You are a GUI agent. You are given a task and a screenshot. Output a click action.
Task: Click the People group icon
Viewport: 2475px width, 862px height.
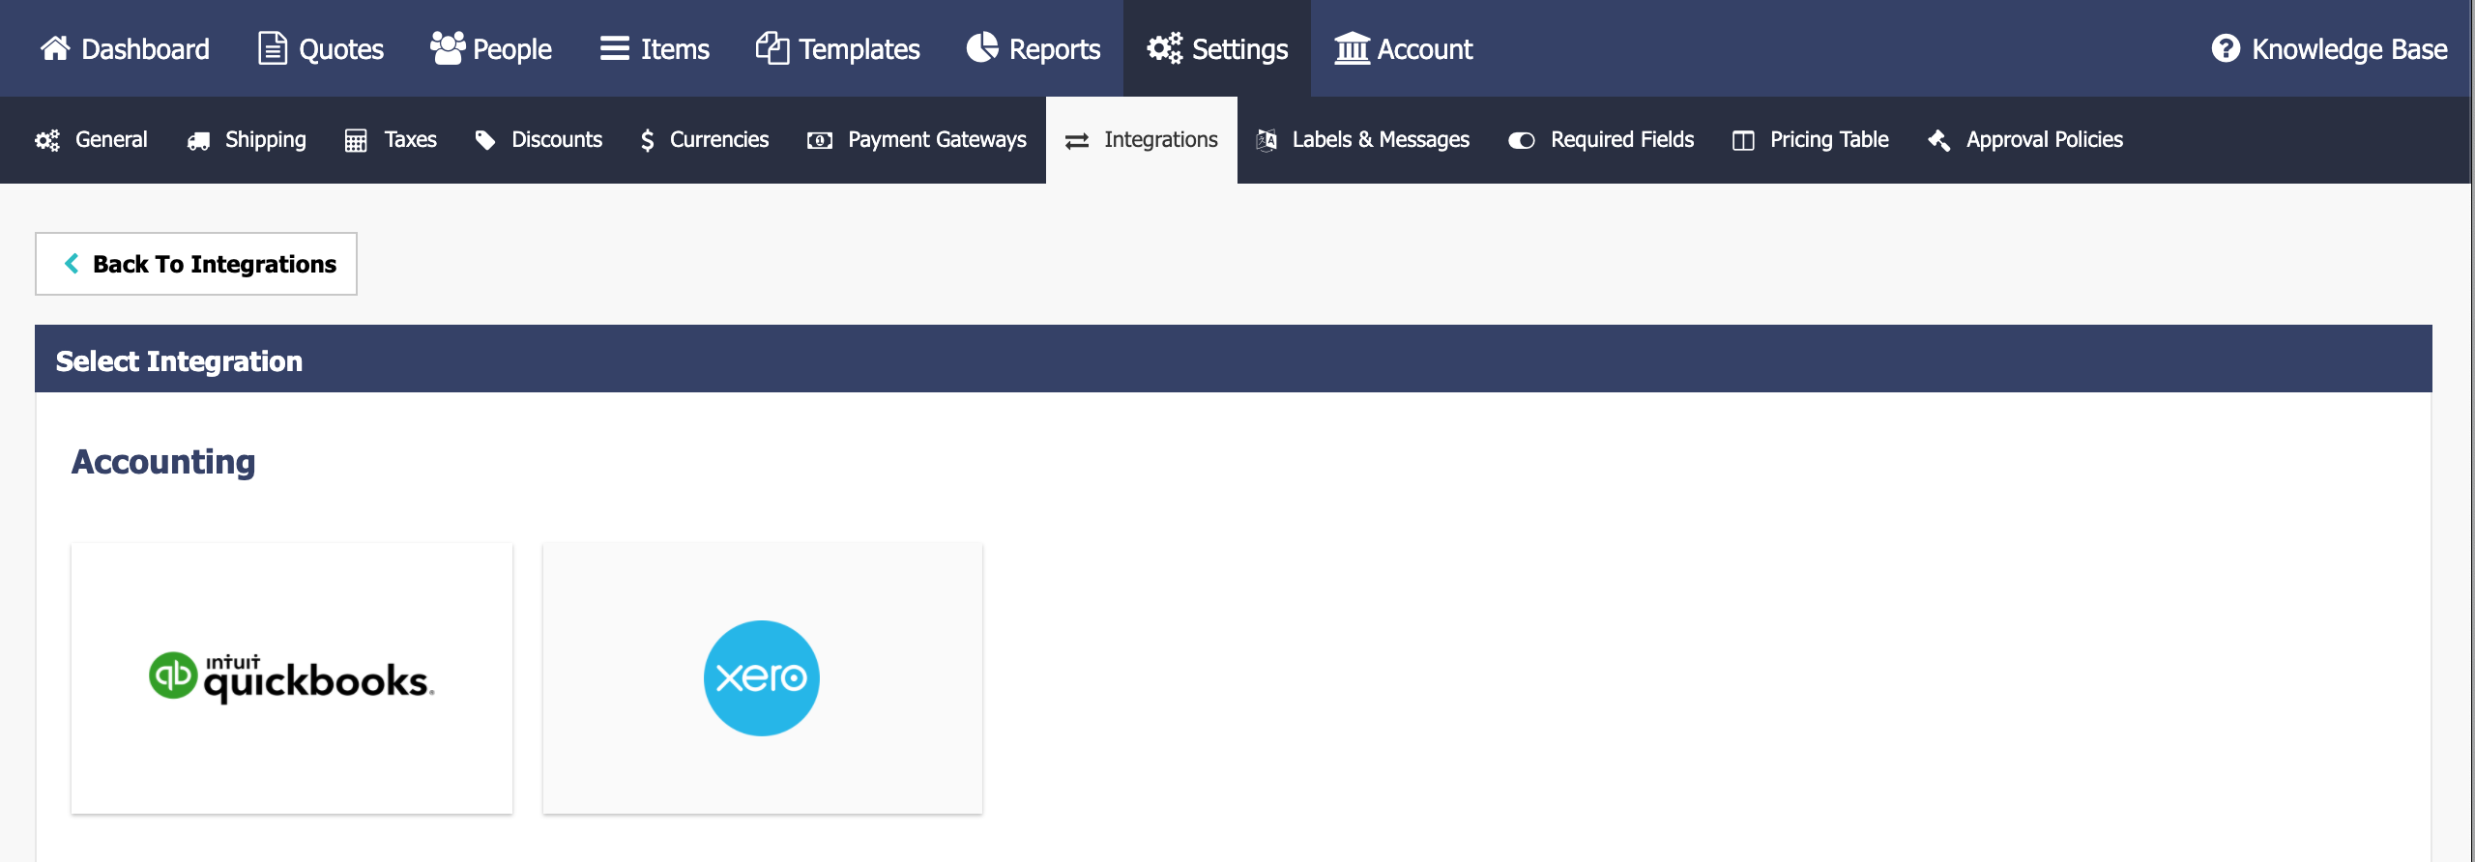coord(447,48)
